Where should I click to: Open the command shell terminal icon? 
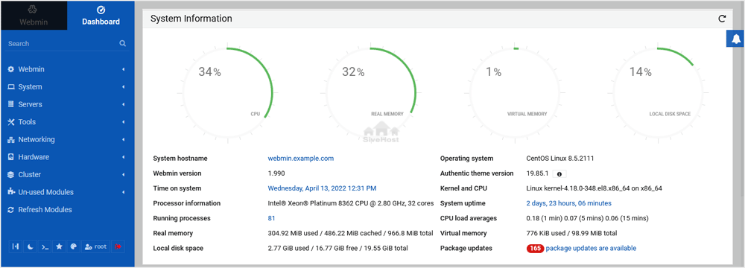coord(45,246)
